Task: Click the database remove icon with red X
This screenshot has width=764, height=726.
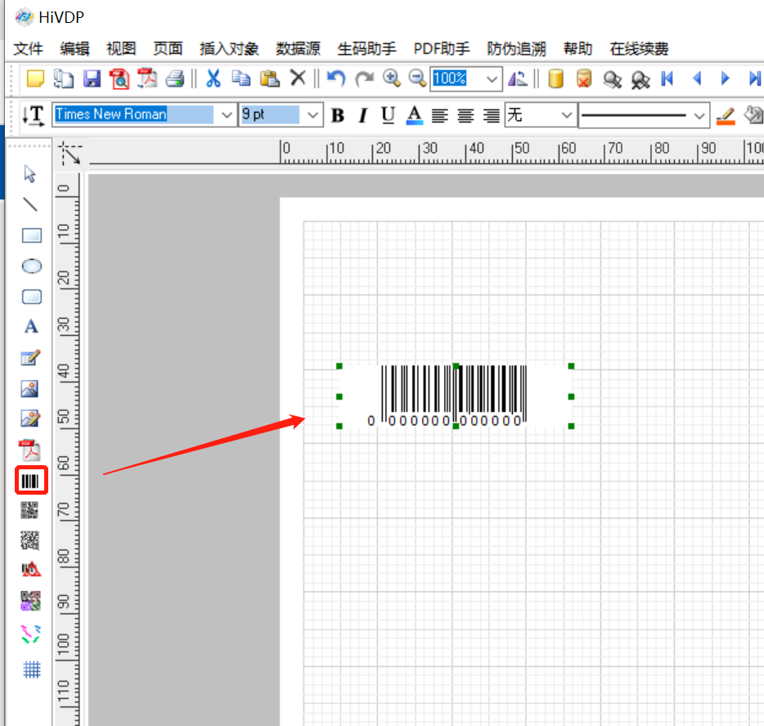Action: click(584, 78)
